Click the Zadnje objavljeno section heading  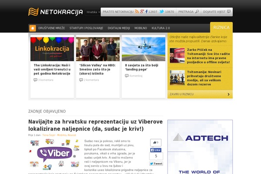tap(47, 111)
